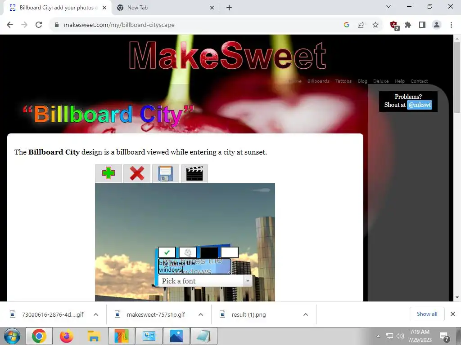Click the volume speaker tray icon
Screen dimensions: 461x345
(x=400, y=336)
